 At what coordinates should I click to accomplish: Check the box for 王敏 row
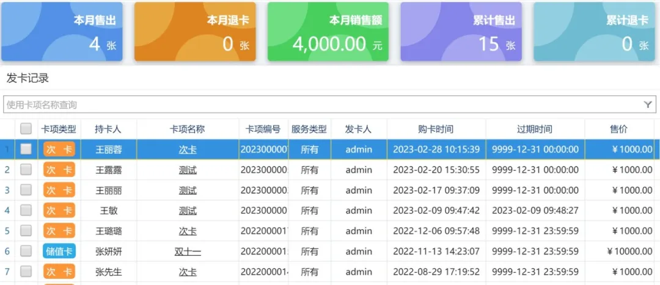[x=26, y=210]
